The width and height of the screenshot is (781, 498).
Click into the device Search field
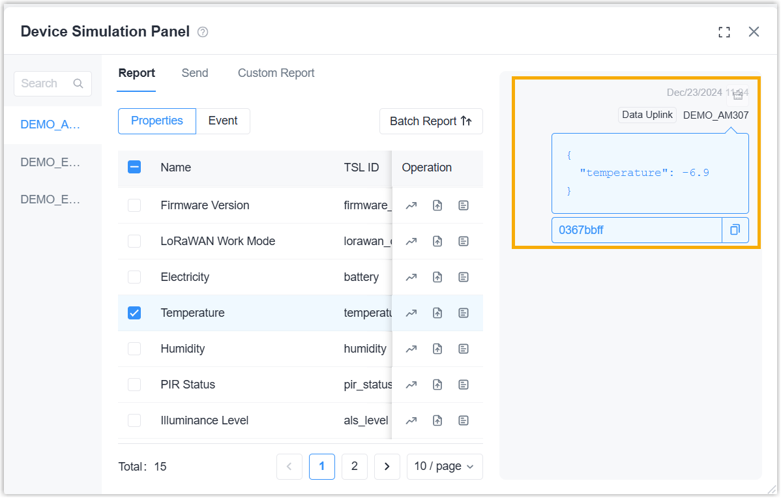[52, 83]
